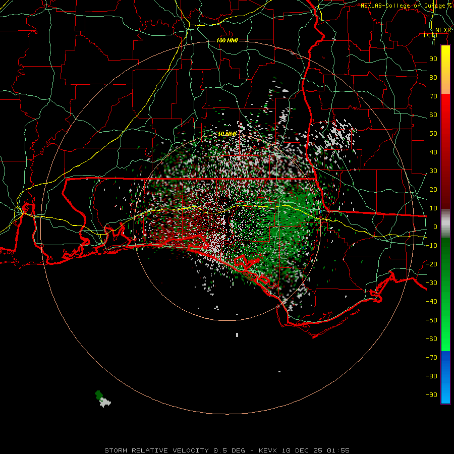The width and height of the screenshot is (454, 454).
Task: Click the positive 60 scale label
Action: coord(433,115)
